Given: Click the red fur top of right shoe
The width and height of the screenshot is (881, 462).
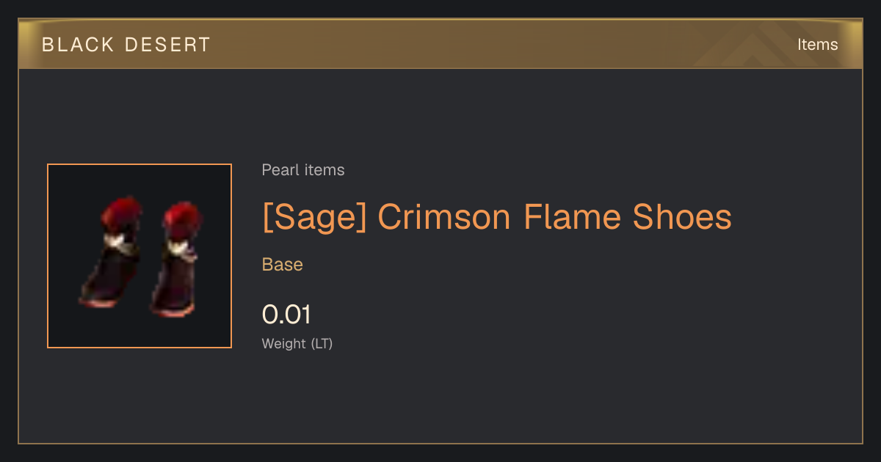Looking at the screenshot, I should click(182, 219).
